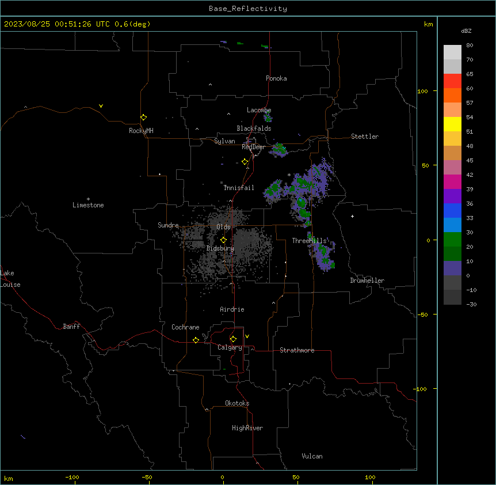Viewport: 496px width, 485px height.
Task: Click the Strathmore label
Action: (x=297, y=350)
